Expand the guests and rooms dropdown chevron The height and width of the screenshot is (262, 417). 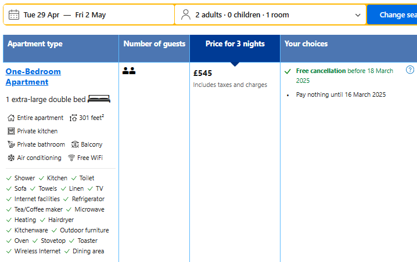pos(358,15)
